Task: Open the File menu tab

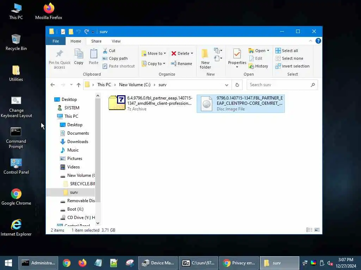Action: [56, 41]
